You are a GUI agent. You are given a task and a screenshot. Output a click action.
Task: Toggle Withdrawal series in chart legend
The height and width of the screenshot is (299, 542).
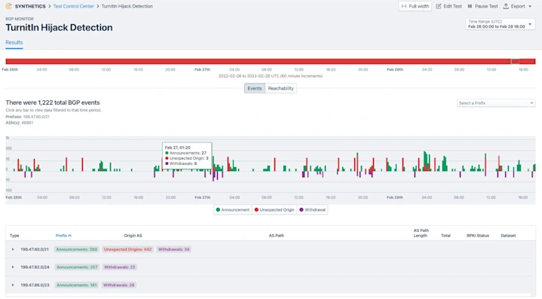tap(313, 209)
